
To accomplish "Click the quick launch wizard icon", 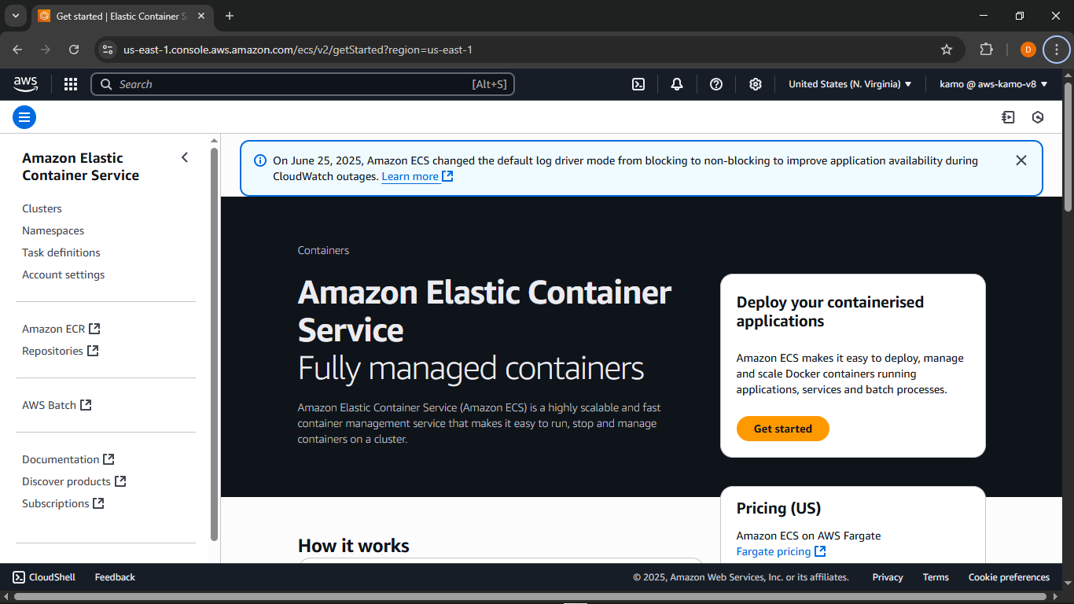I will [1009, 116].
